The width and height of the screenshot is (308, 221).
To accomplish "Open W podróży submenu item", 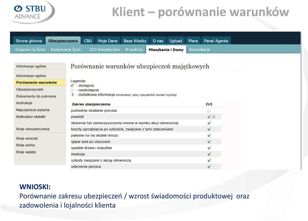I will tap(134, 49).
